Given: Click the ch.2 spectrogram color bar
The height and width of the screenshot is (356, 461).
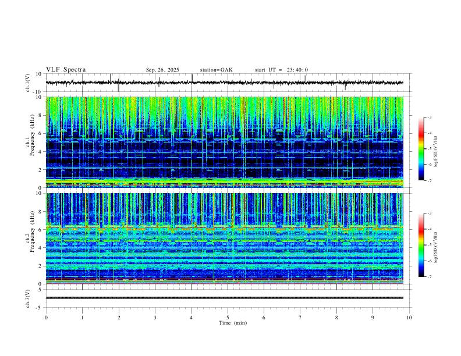Looking at the screenshot, I should (x=421, y=245).
